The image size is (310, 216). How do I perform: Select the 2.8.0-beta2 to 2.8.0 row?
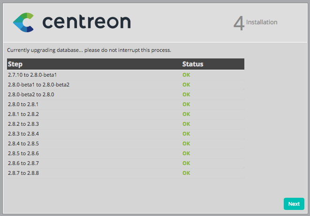point(31,94)
